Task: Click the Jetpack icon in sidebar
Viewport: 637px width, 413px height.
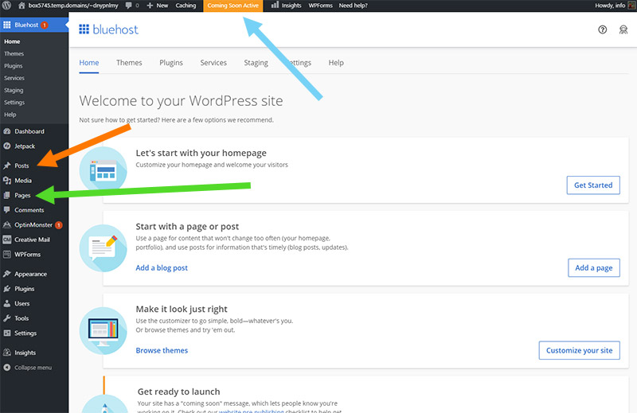Action: (x=7, y=146)
